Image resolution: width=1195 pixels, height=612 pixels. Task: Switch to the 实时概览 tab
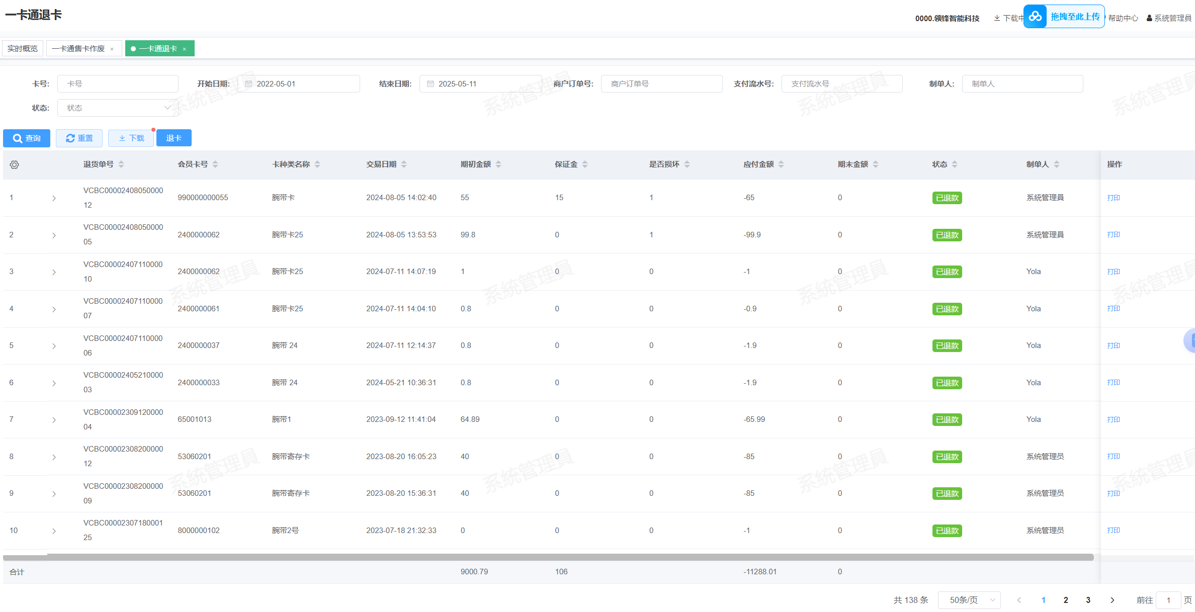tap(23, 49)
